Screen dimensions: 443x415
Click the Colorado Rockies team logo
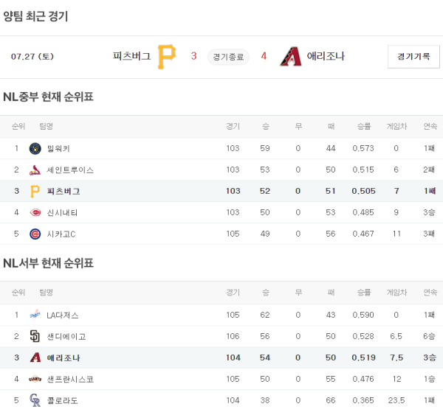35,400
